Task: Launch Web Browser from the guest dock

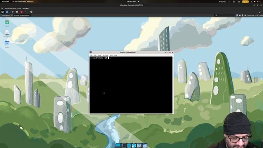Action: (134, 145)
